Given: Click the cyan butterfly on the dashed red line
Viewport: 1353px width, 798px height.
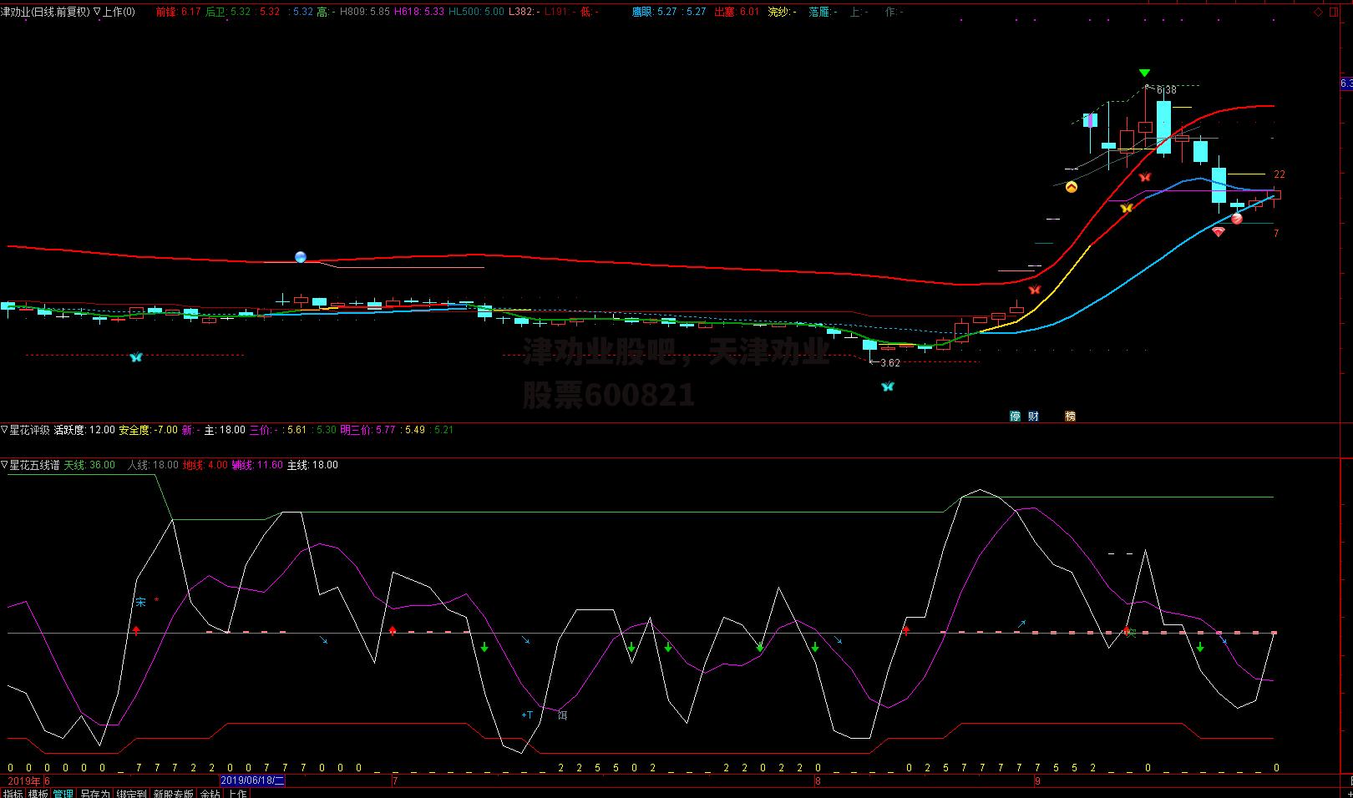Looking at the screenshot, I should [136, 357].
